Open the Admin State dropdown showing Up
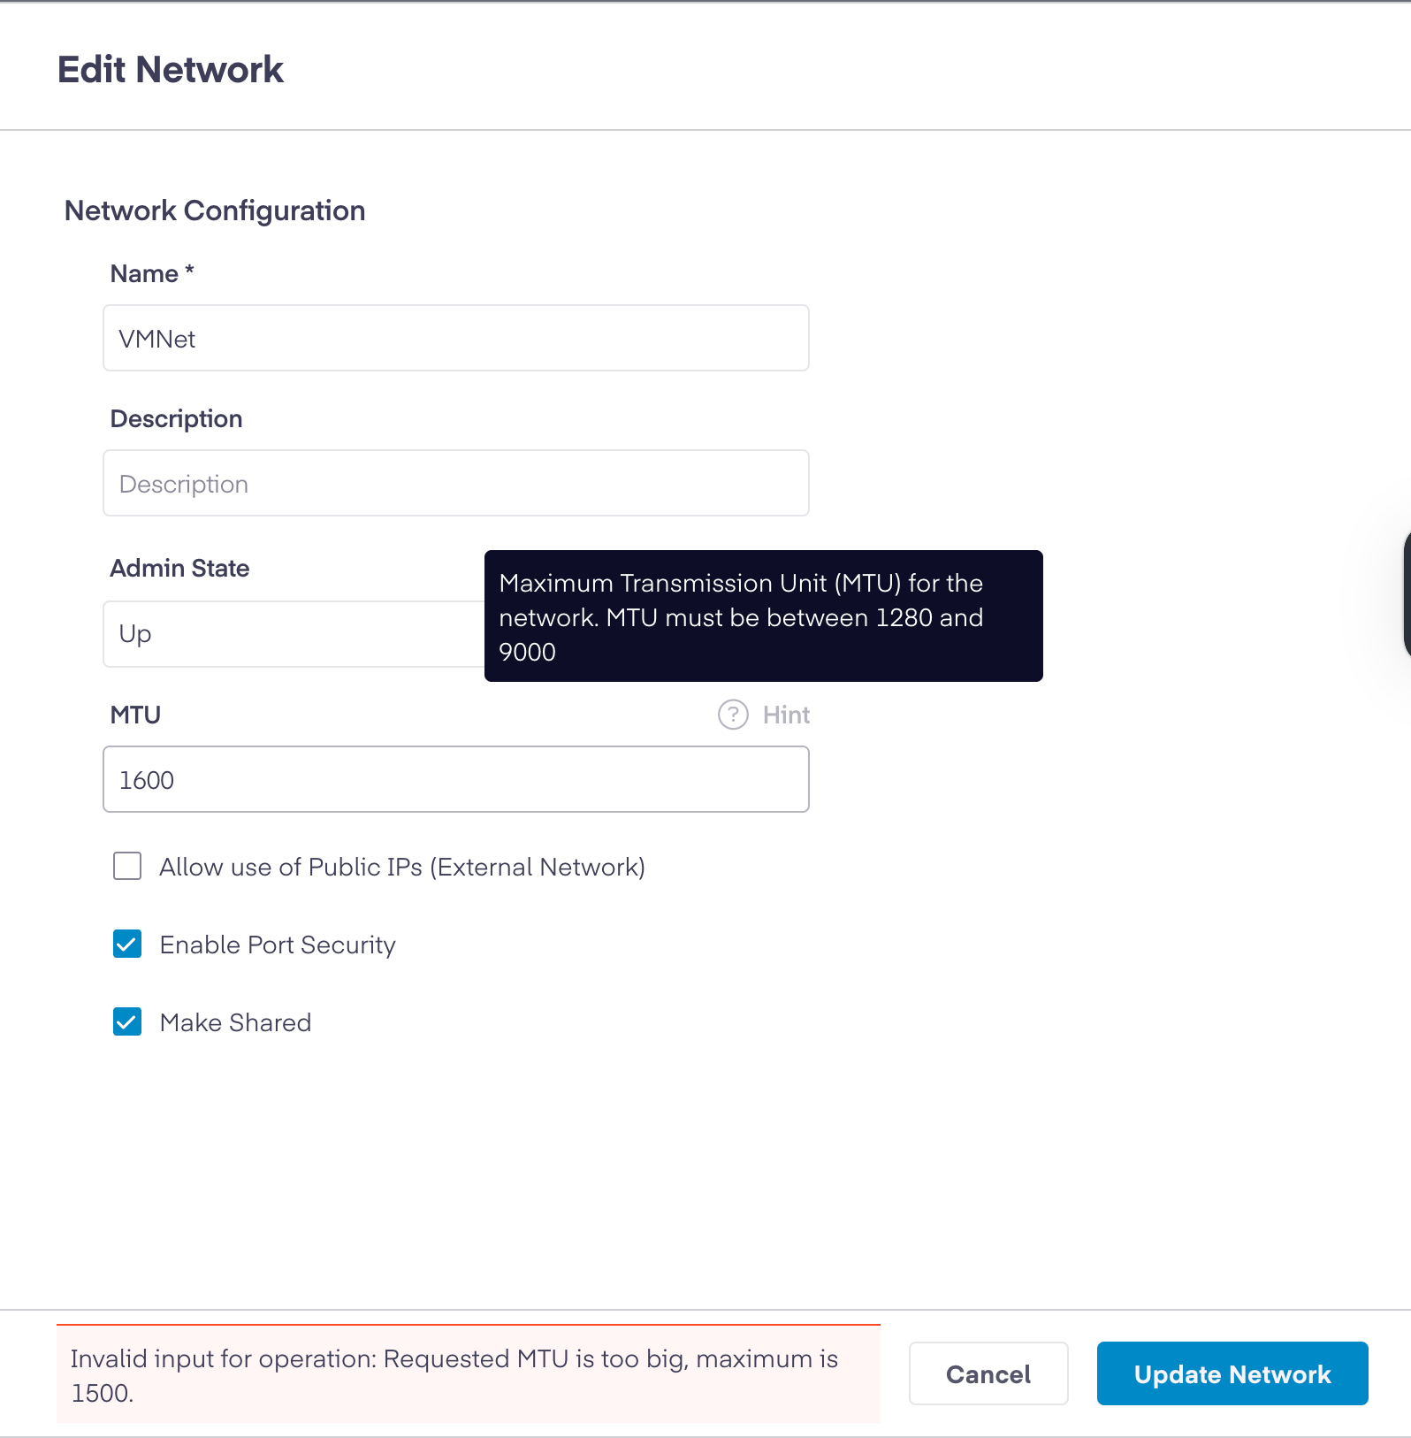The image size is (1411, 1438). tap(292, 634)
